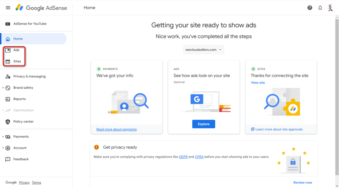
Task: Click the ads preview laptop illustration
Action: [x=206, y=102]
